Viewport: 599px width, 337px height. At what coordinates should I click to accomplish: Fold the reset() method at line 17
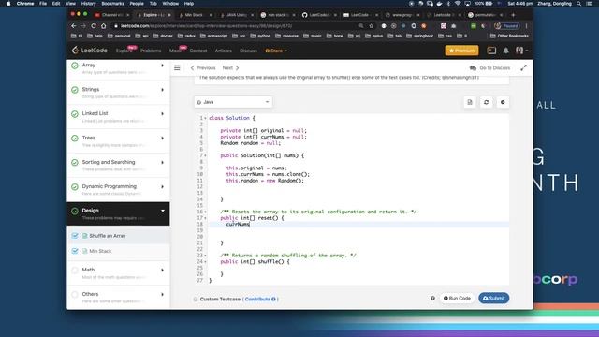[206, 218]
